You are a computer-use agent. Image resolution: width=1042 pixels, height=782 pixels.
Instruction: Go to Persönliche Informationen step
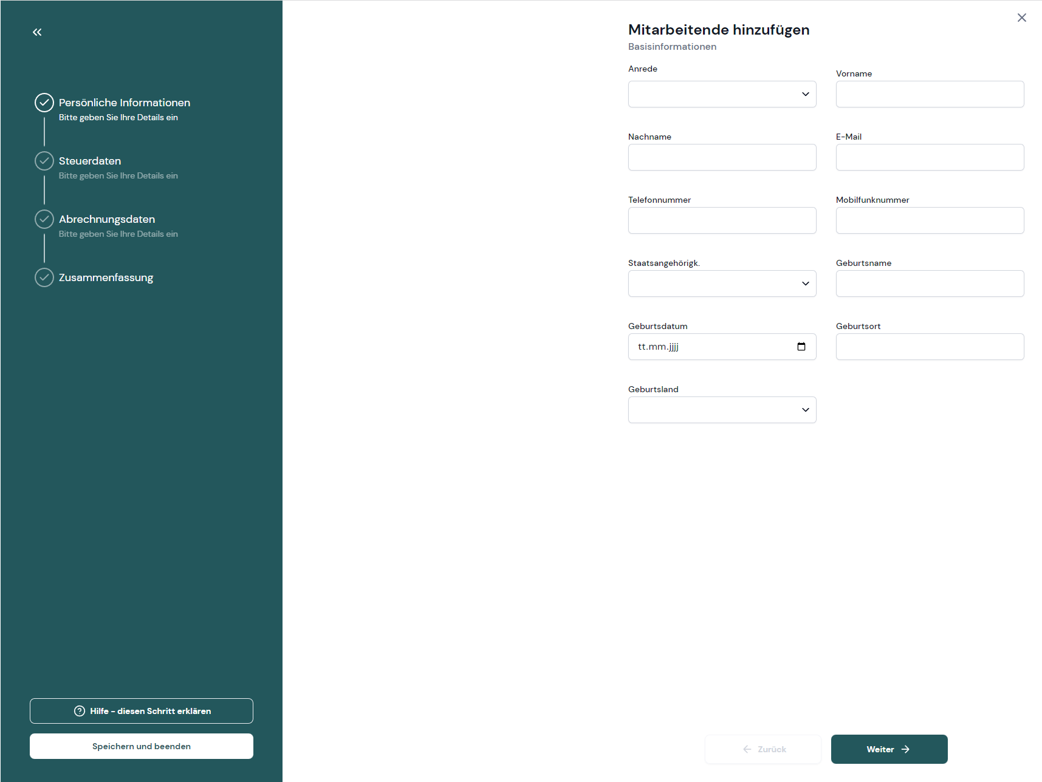pos(125,103)
